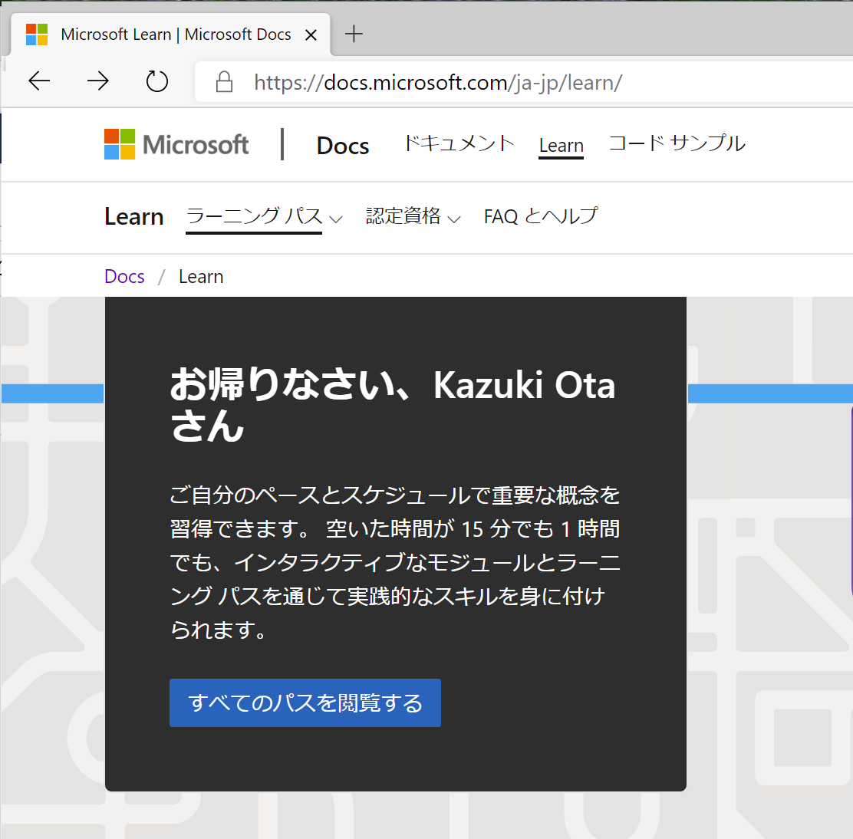Select the Learn item in top navigation
The image size is (853, 839).
(561, 146)
